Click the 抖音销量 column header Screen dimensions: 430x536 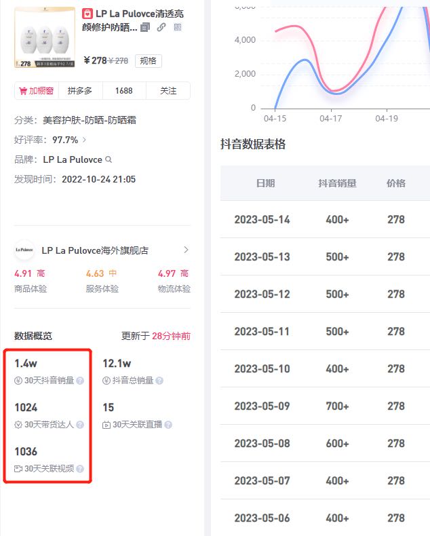click(x=337, y=183)
